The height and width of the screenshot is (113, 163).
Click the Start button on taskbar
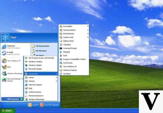8,111
